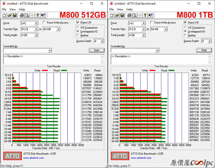Open the File menu in right ATTO window

(112, 9)
